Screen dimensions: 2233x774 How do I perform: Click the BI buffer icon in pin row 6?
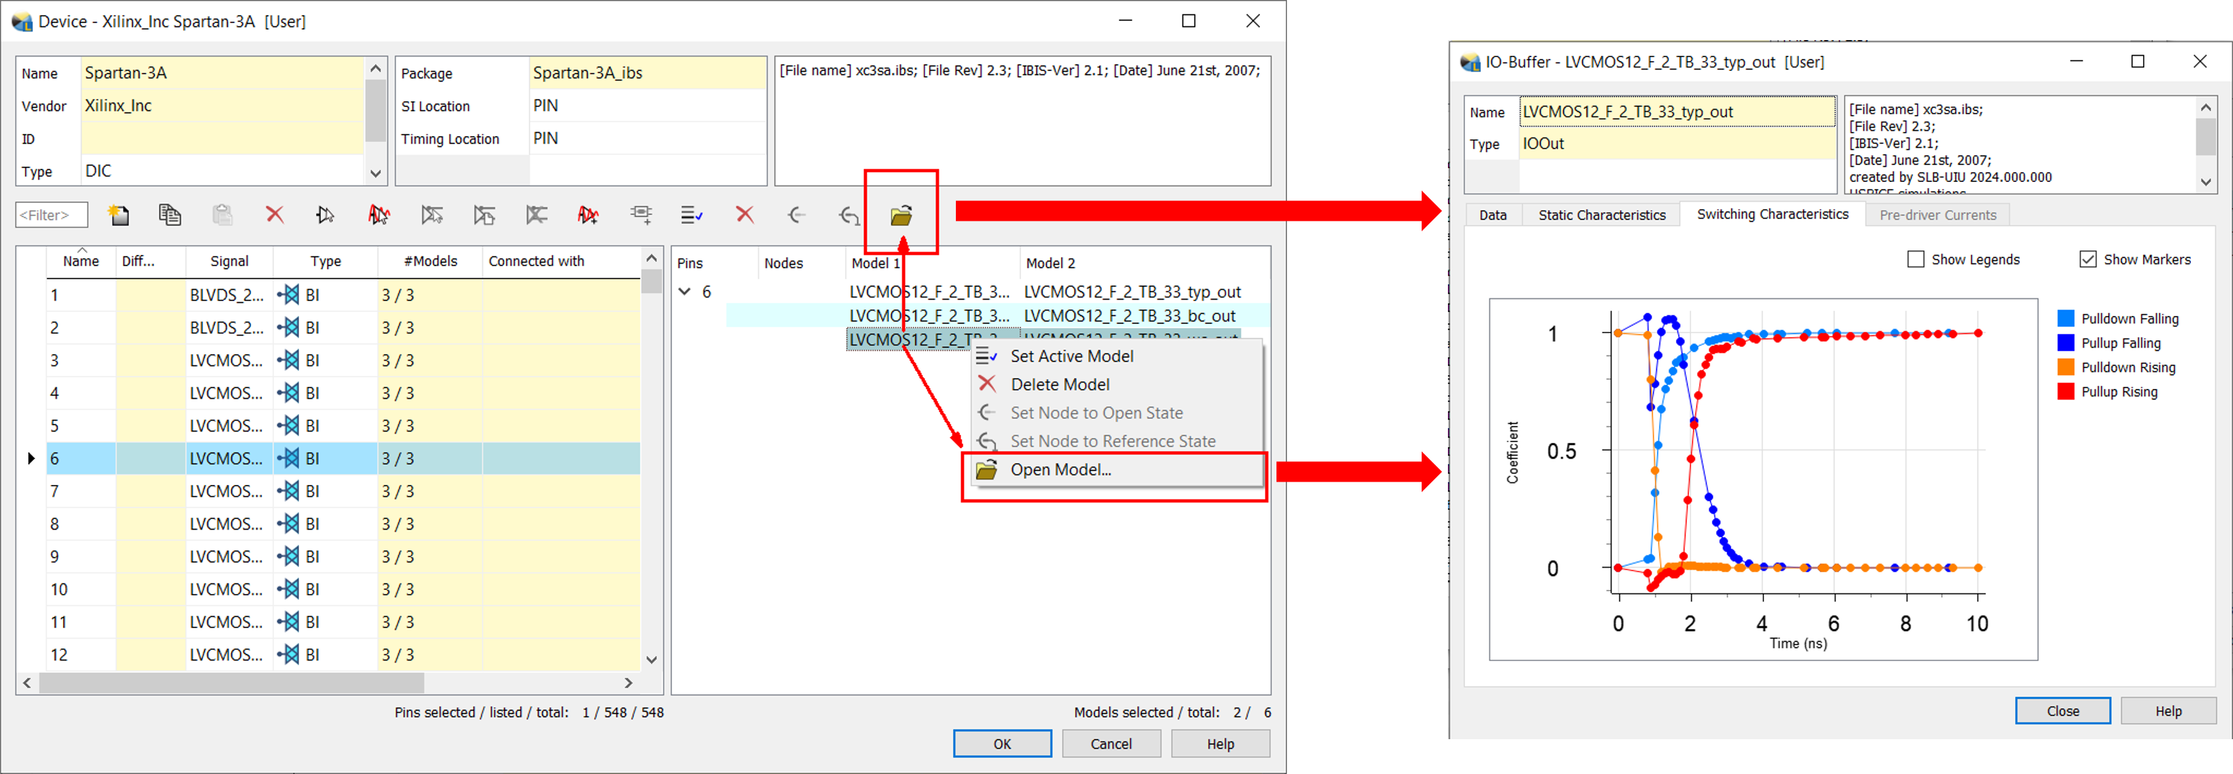(x=288, y=459)
